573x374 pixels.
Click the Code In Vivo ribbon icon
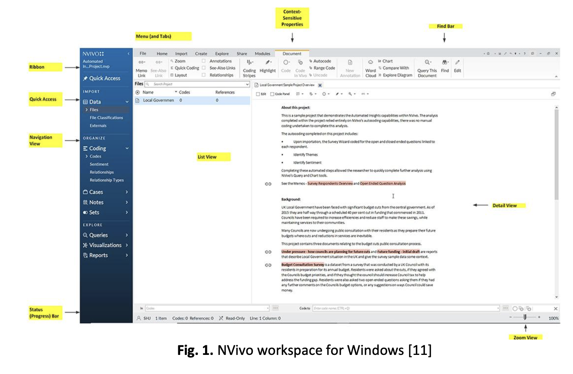300,62
